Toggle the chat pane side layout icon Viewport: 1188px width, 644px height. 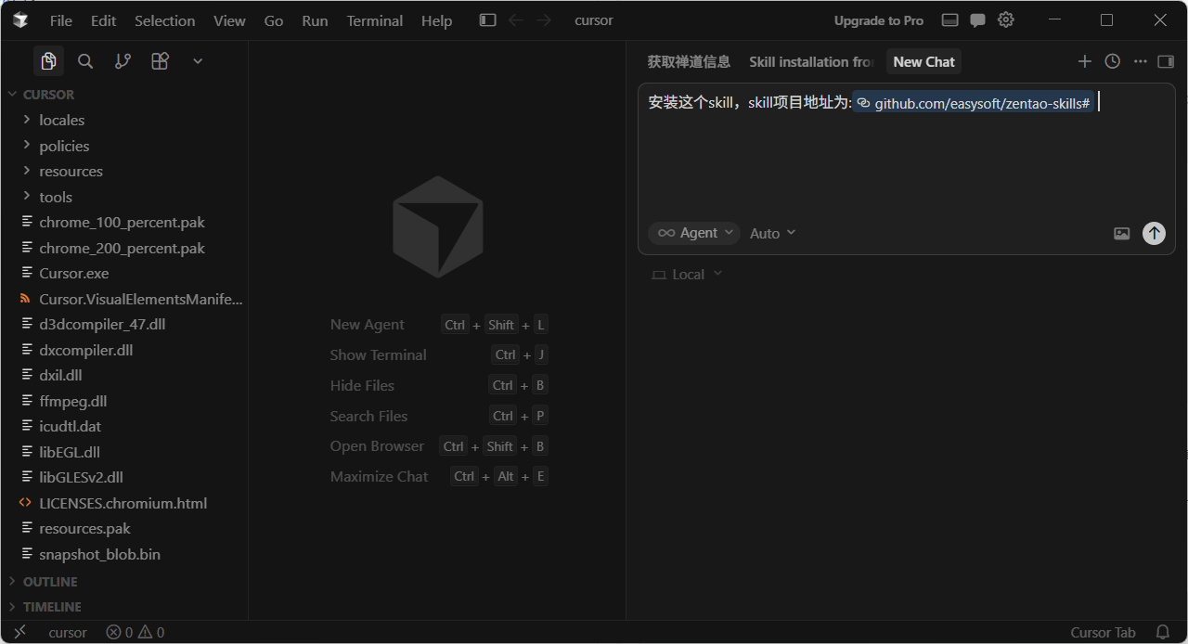1166,61
